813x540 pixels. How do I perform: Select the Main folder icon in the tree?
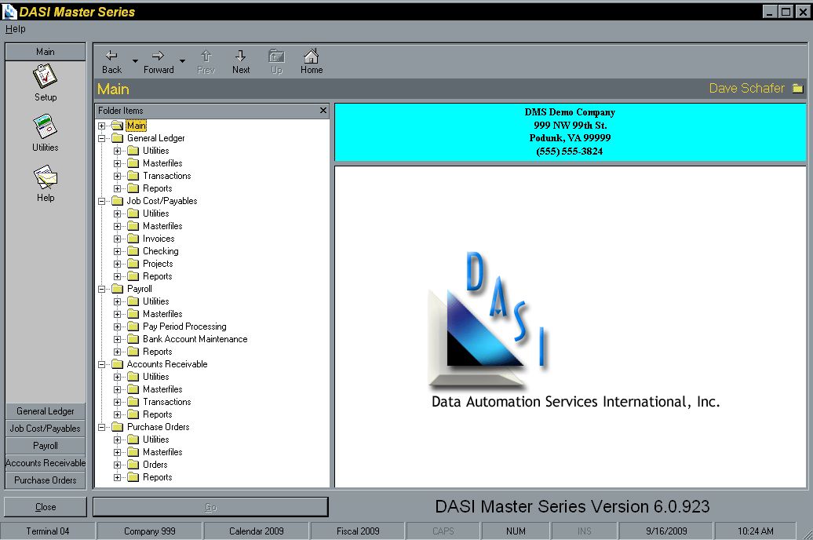coord(117,126)
